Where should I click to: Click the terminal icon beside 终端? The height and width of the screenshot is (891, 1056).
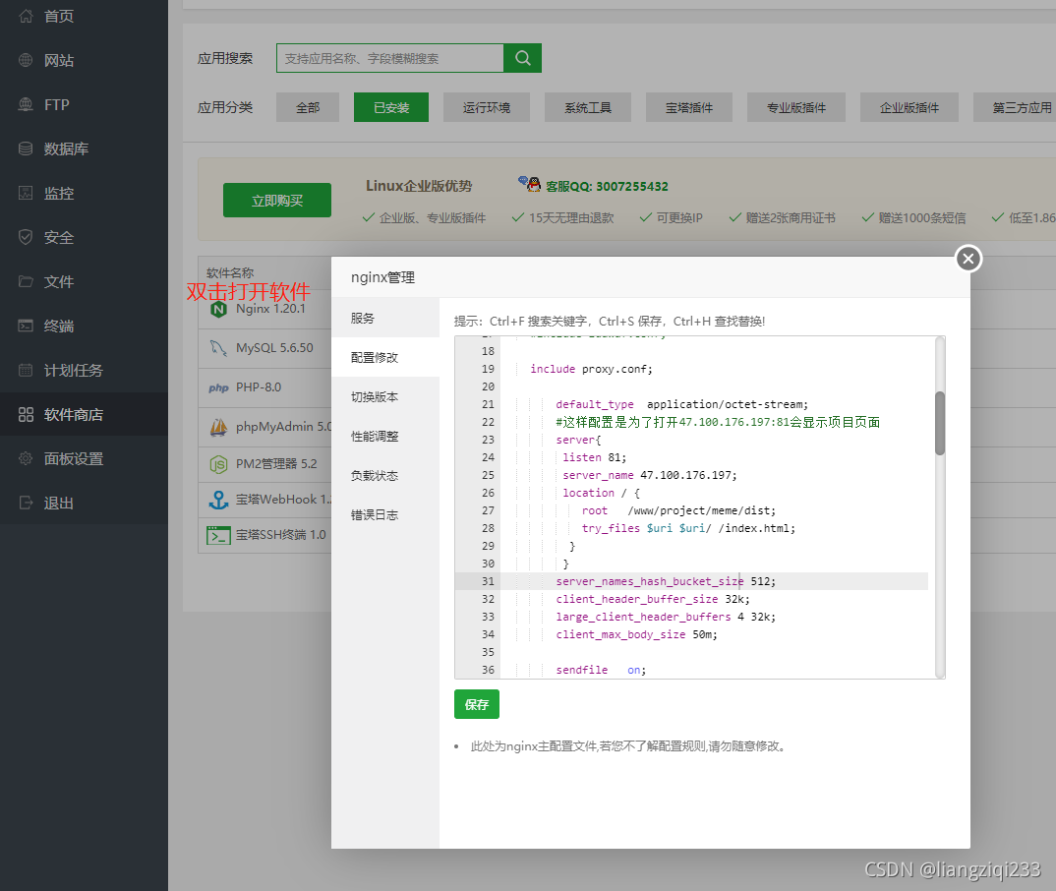point(26,326)
